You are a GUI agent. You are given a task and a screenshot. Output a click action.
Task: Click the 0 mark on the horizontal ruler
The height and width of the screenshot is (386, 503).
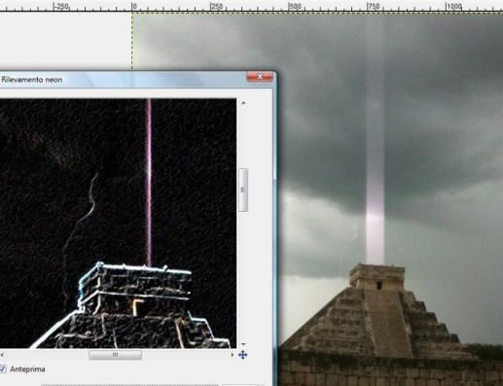coord(134,6)
